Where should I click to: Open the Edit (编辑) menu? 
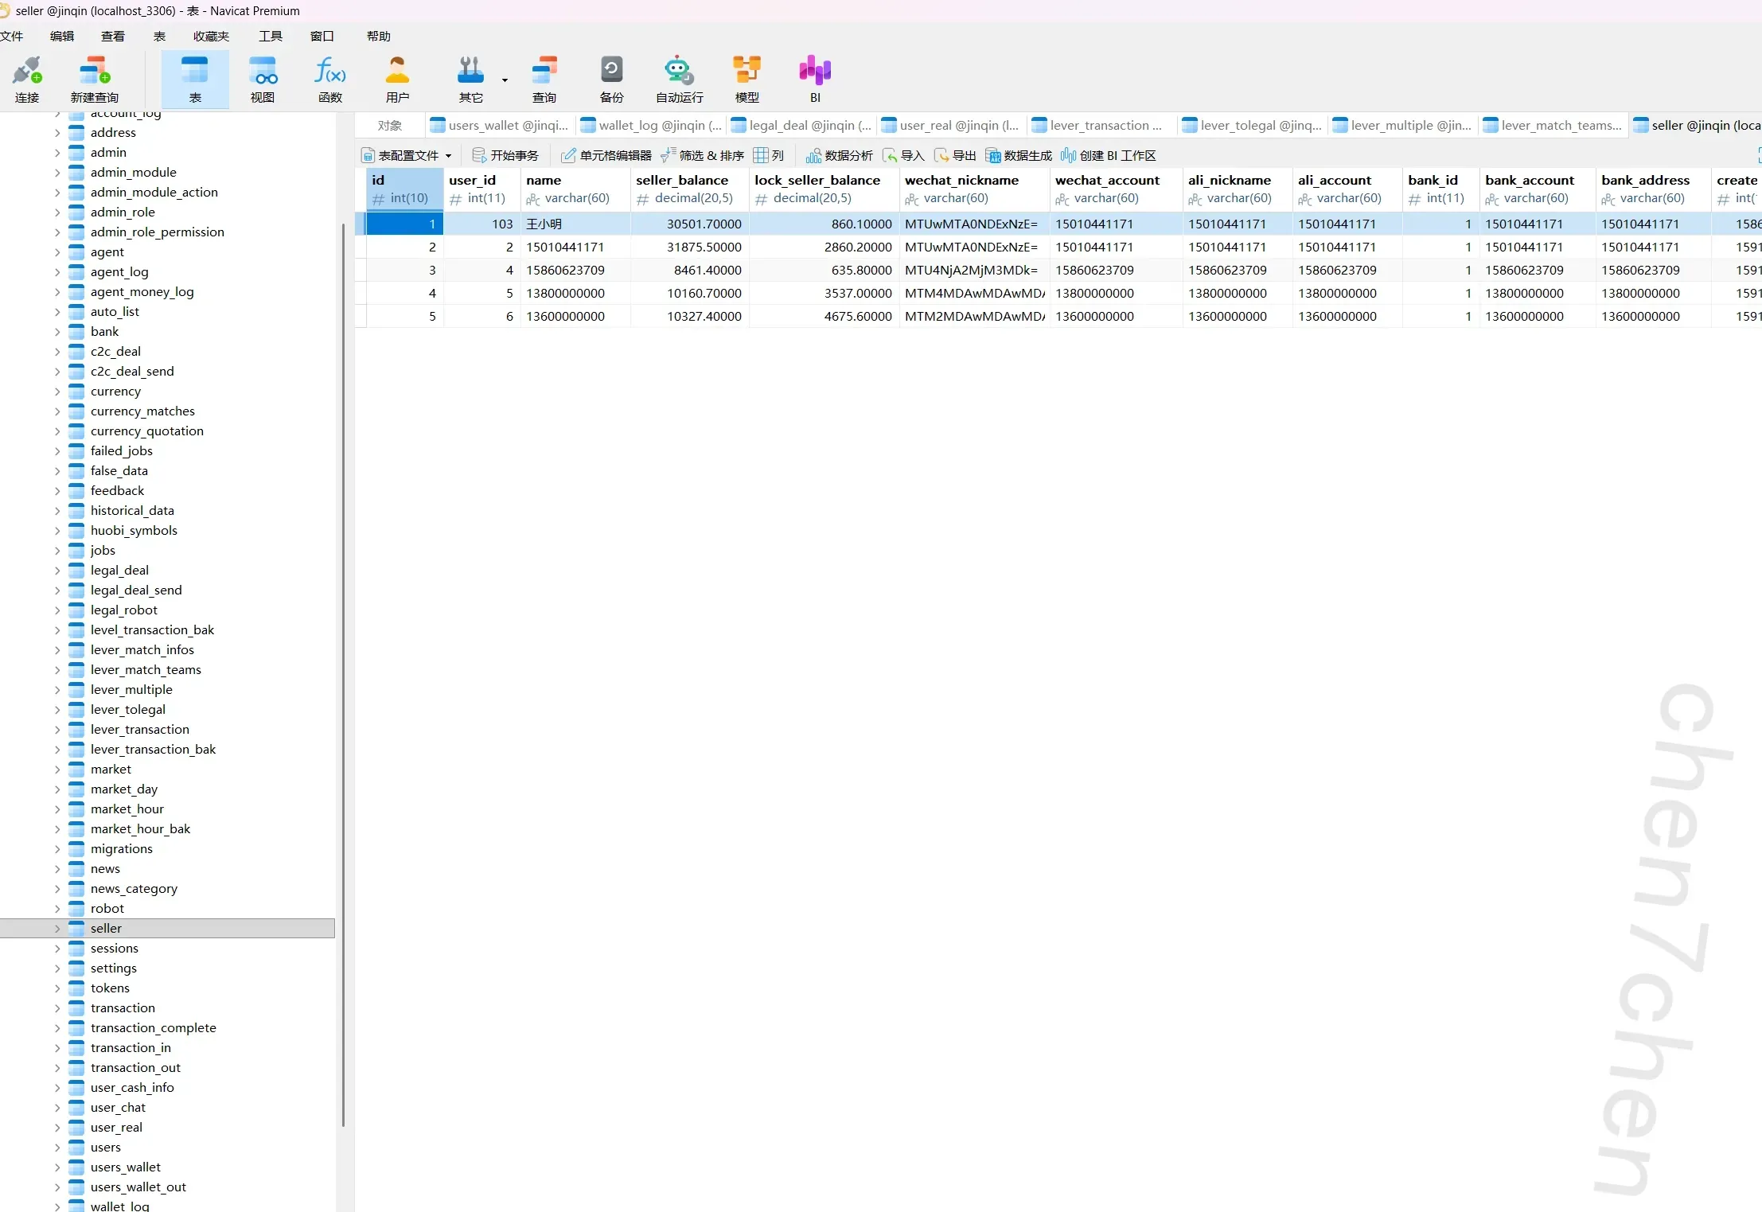62,36
